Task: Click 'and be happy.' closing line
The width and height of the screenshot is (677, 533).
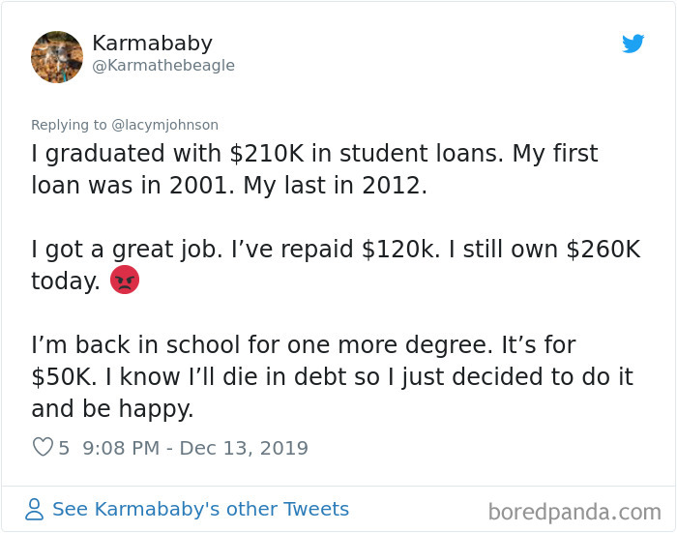Action: click(x=112, y=408)
